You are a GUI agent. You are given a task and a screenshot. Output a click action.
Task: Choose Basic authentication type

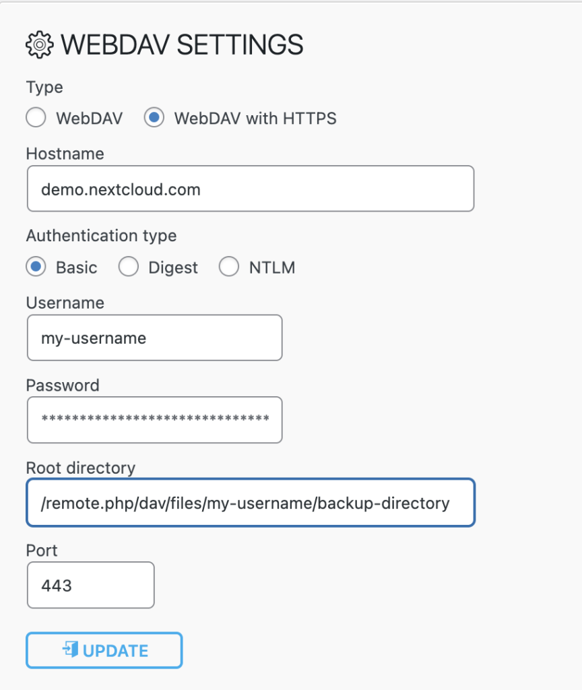coord(36,267)
